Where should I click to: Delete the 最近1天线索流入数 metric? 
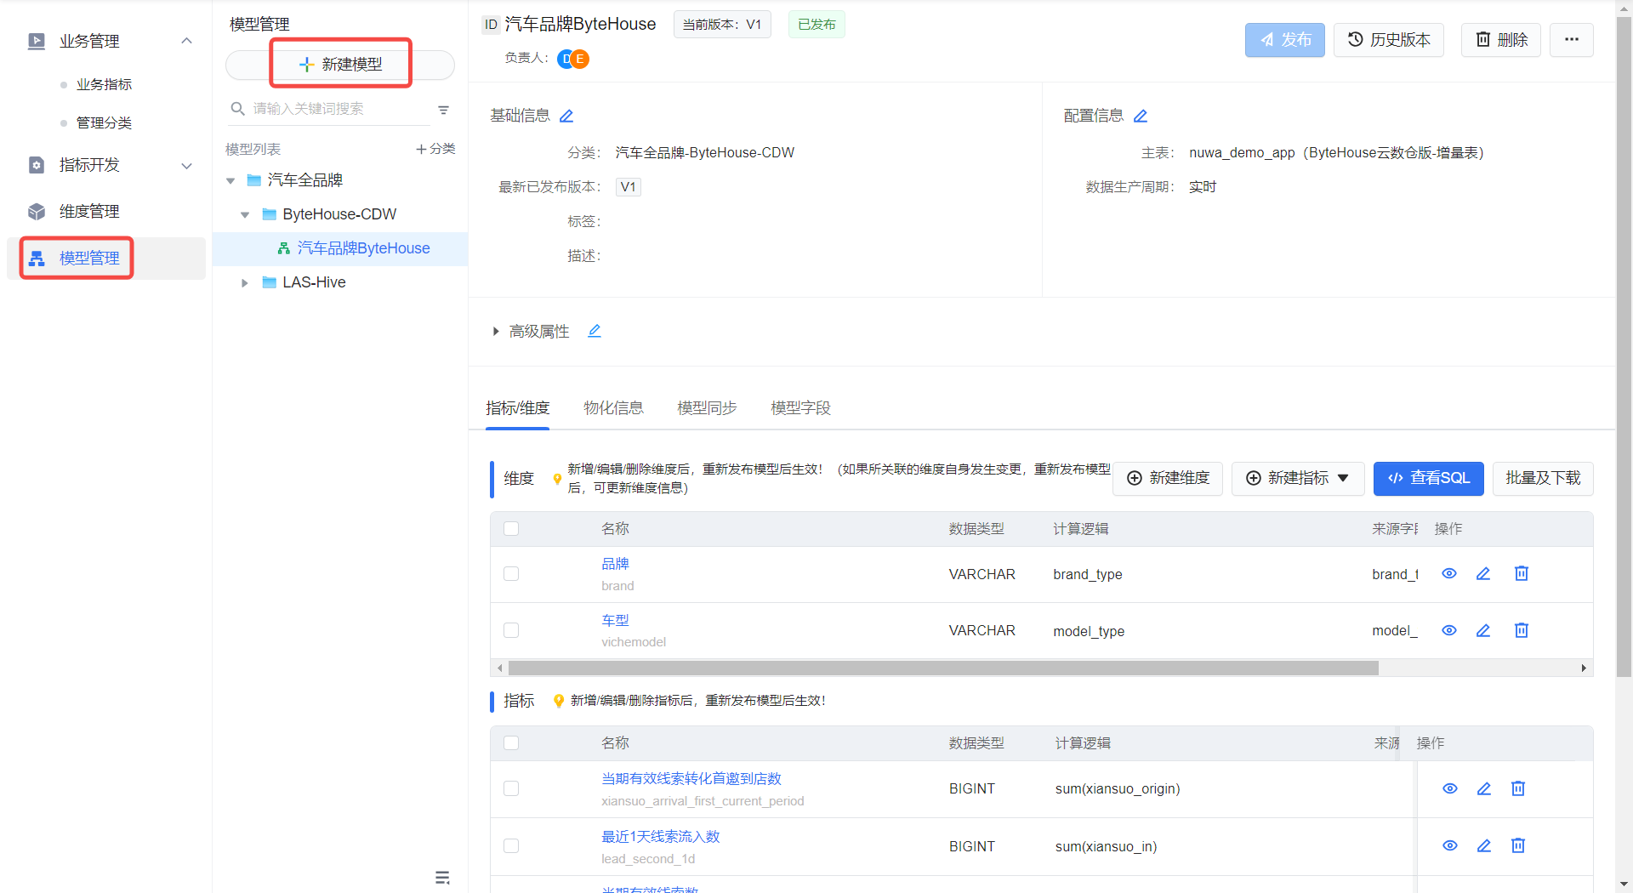tap(1518, 845)
